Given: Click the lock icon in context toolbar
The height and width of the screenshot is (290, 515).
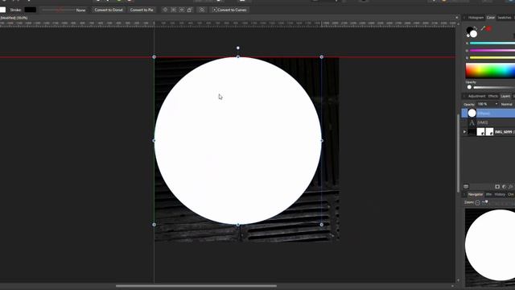Looking at the screenshot, I should pyautogui.click(x=190, y=10).
